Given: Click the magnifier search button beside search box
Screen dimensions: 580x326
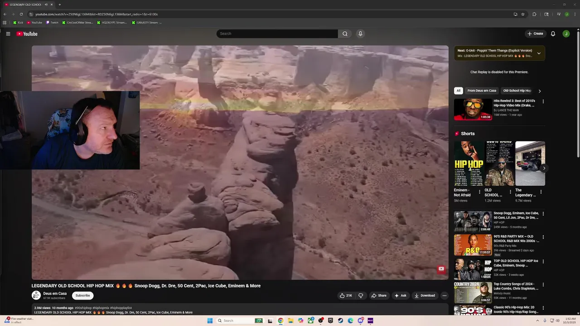Looking at the screenshot, I should point(345,34).
